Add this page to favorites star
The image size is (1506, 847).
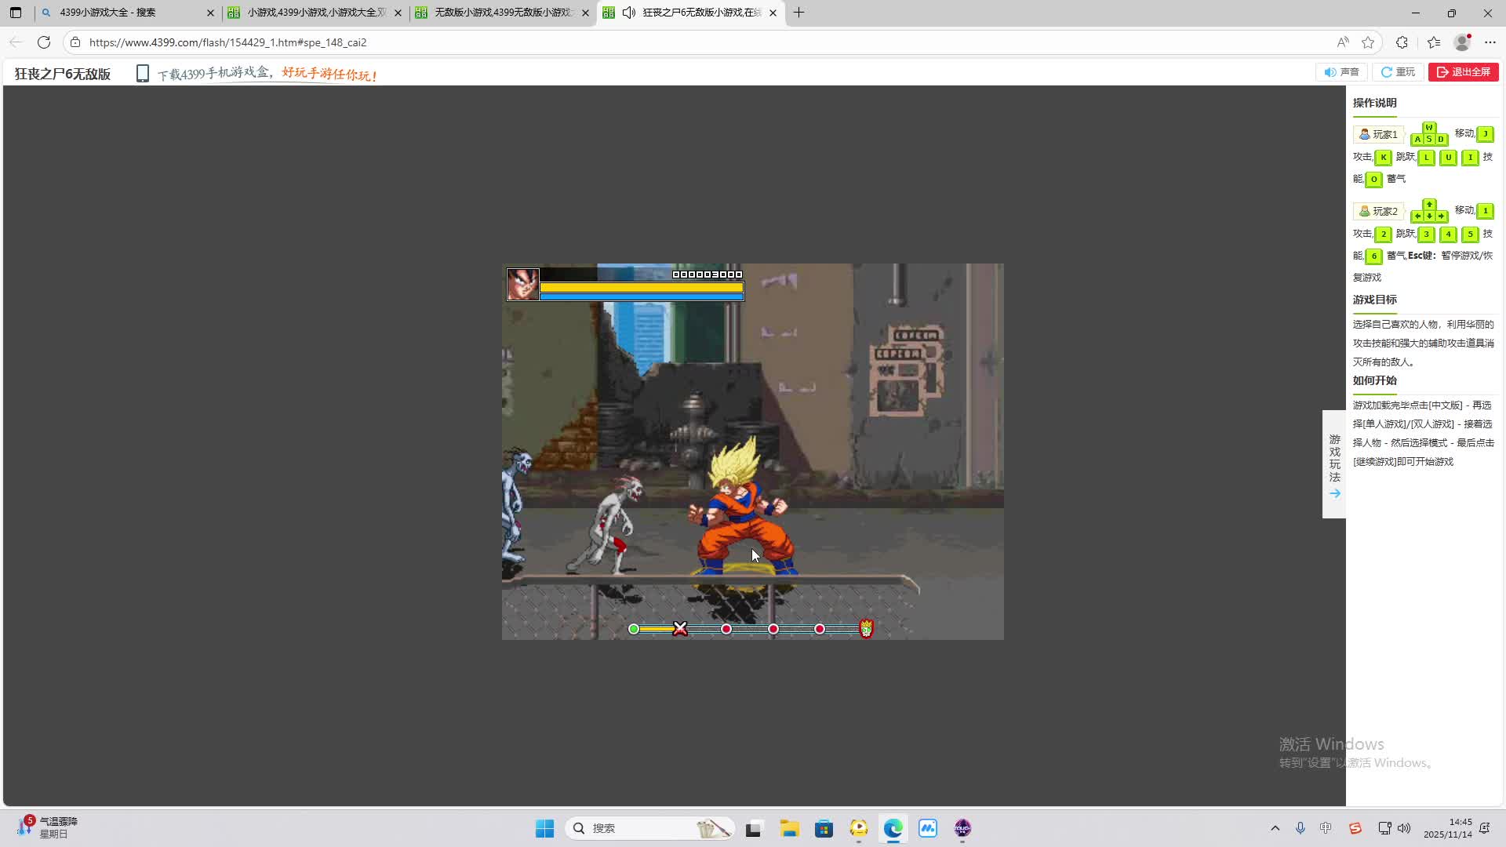tap(1368, 42)
